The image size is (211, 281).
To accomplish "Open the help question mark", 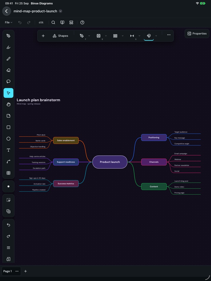I will coord(82,22).
